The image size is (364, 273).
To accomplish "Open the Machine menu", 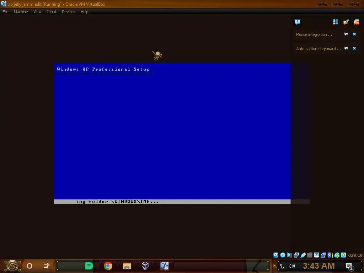I will tap(21, 12).
